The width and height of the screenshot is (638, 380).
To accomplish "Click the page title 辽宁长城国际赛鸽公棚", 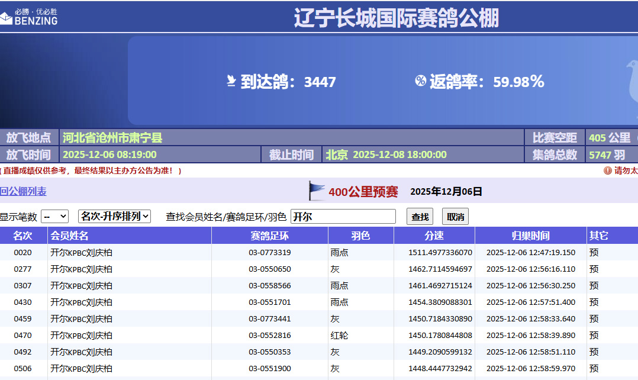I will pyautogui.click(x=396, y=17).
